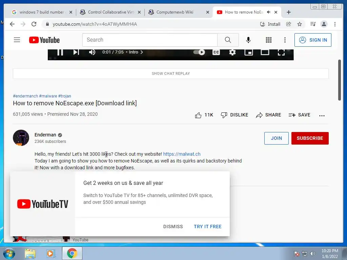Click Sign In button

313,40
